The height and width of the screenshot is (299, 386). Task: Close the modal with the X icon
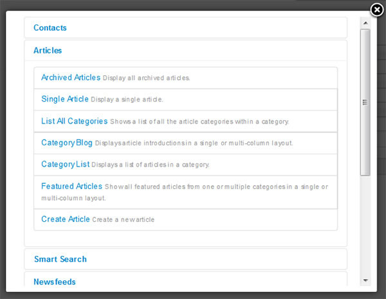coord(376,10)
